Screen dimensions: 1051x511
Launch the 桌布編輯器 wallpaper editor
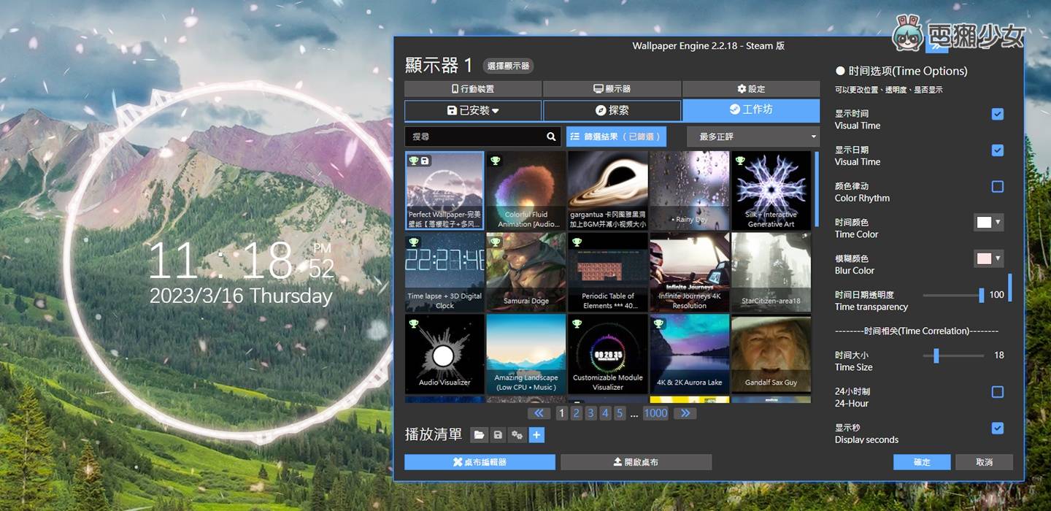(480, 461)
